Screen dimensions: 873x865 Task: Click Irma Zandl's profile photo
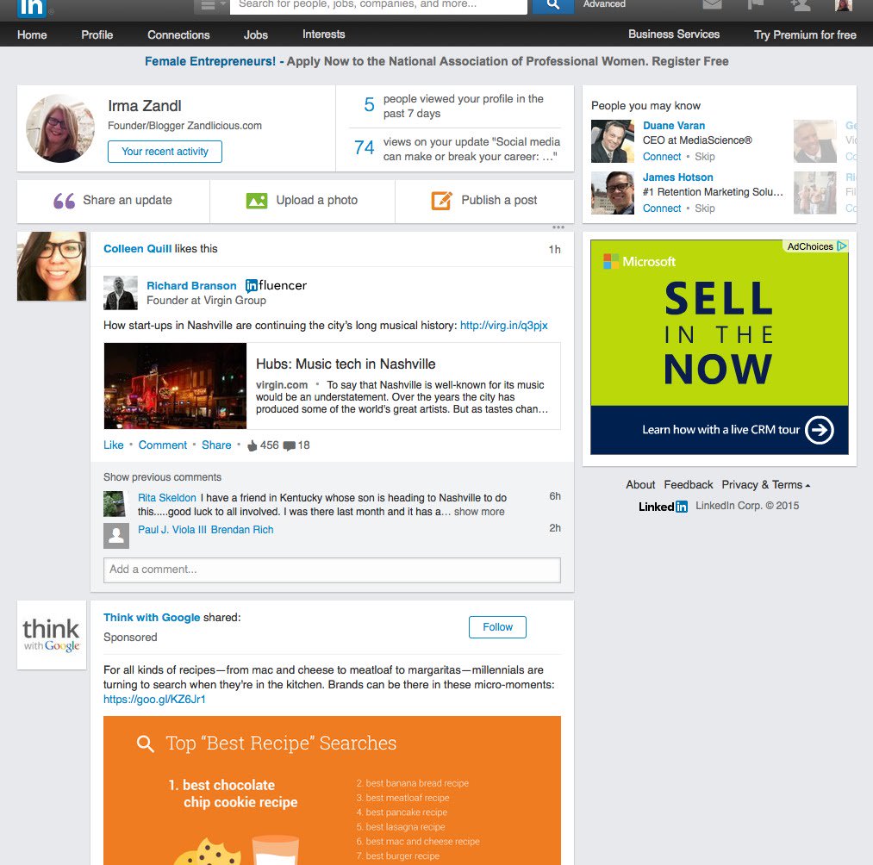click(x=60, y=128)
